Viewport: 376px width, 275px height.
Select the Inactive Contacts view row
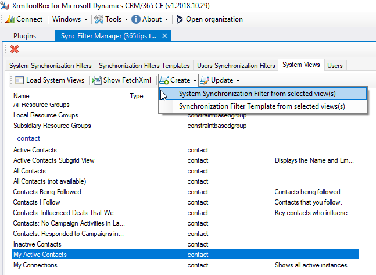click(37, 244)
